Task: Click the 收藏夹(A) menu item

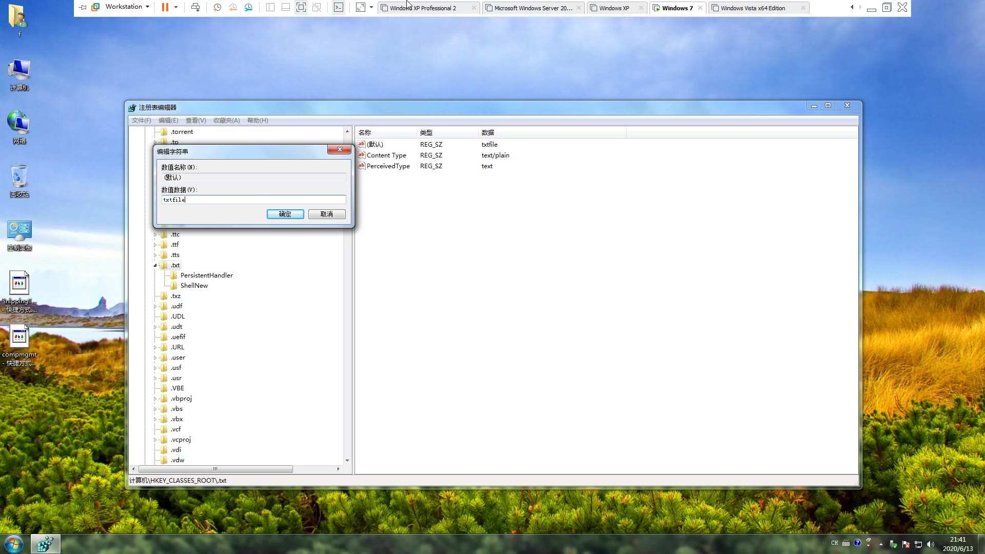Action: pyautogui.click(x=227, y=121)
